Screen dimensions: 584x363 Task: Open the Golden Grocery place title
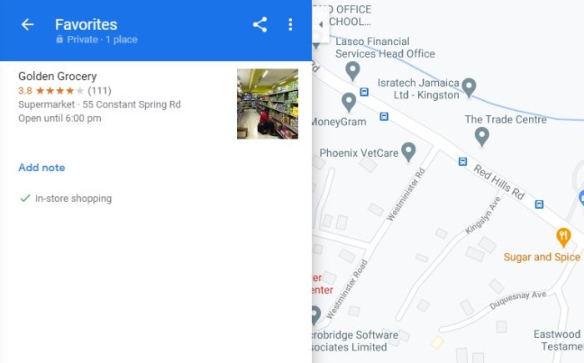coord(58,76)
